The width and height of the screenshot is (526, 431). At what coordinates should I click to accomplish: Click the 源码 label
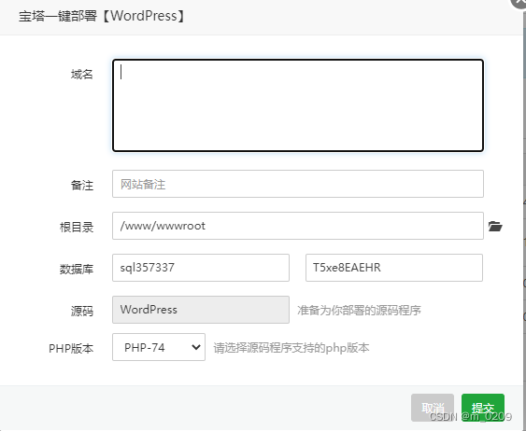tap(82, 311)
